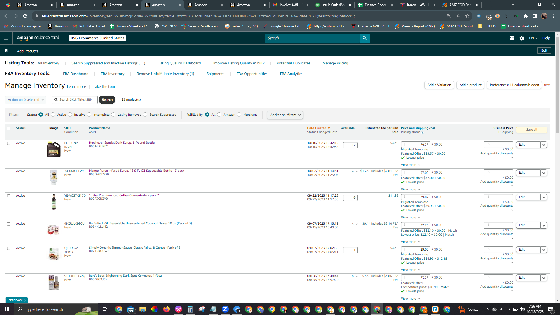
Task: Select the Inactive status filter radio
Action: coord(70,115)
